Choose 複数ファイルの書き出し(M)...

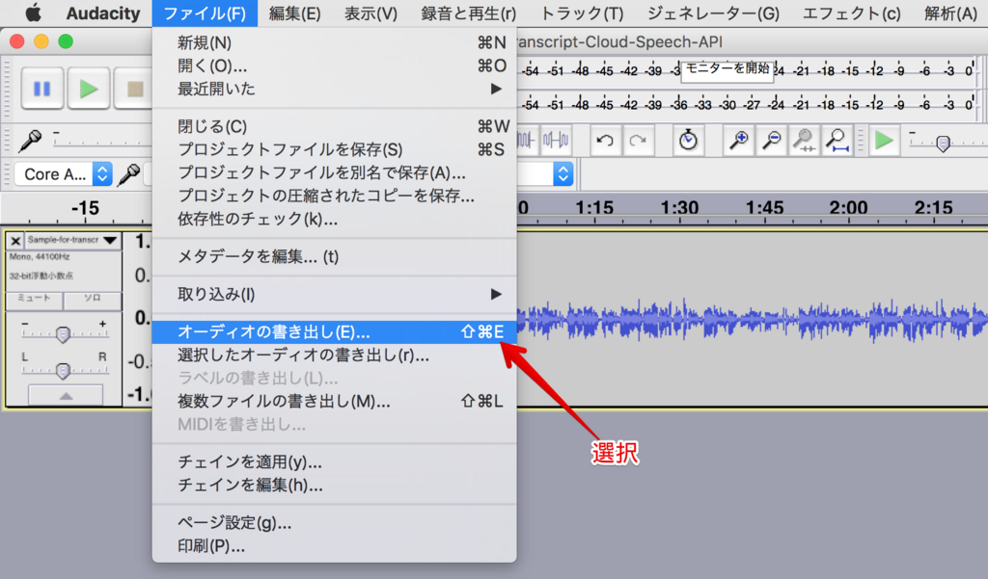tap(334, 401)
